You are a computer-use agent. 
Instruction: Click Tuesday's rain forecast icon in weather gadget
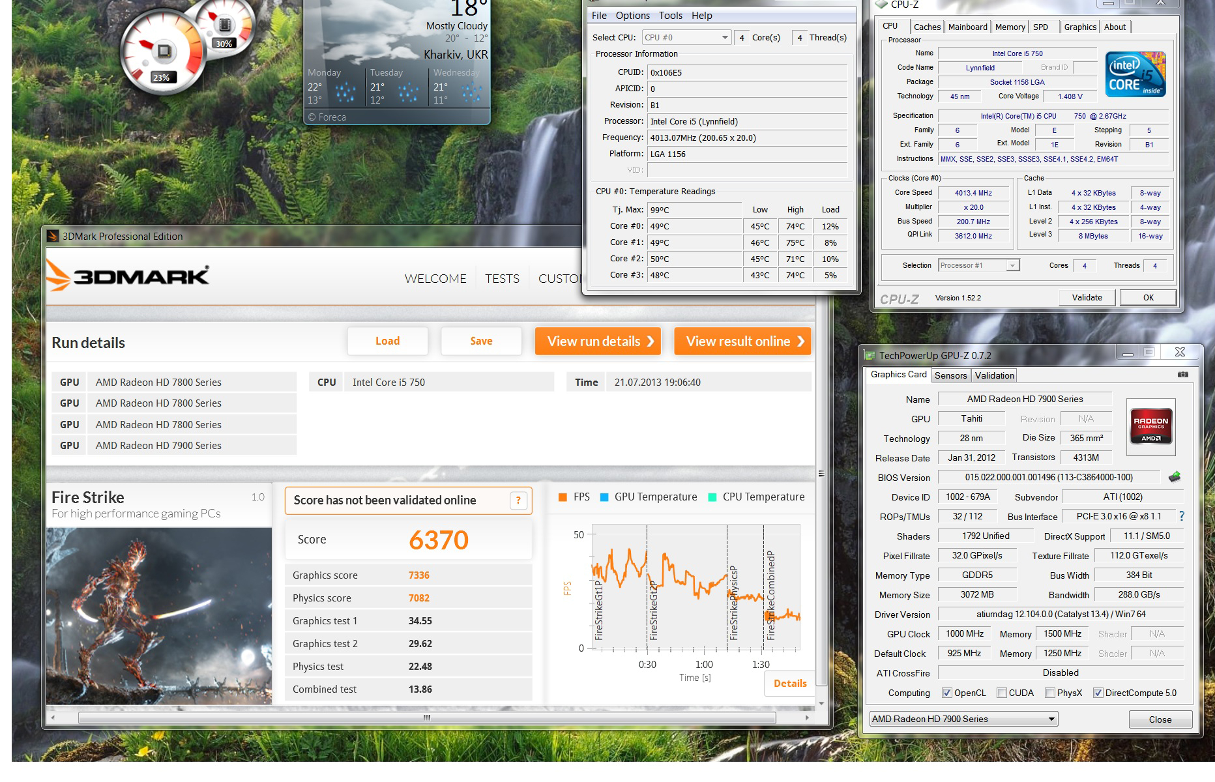408,93
